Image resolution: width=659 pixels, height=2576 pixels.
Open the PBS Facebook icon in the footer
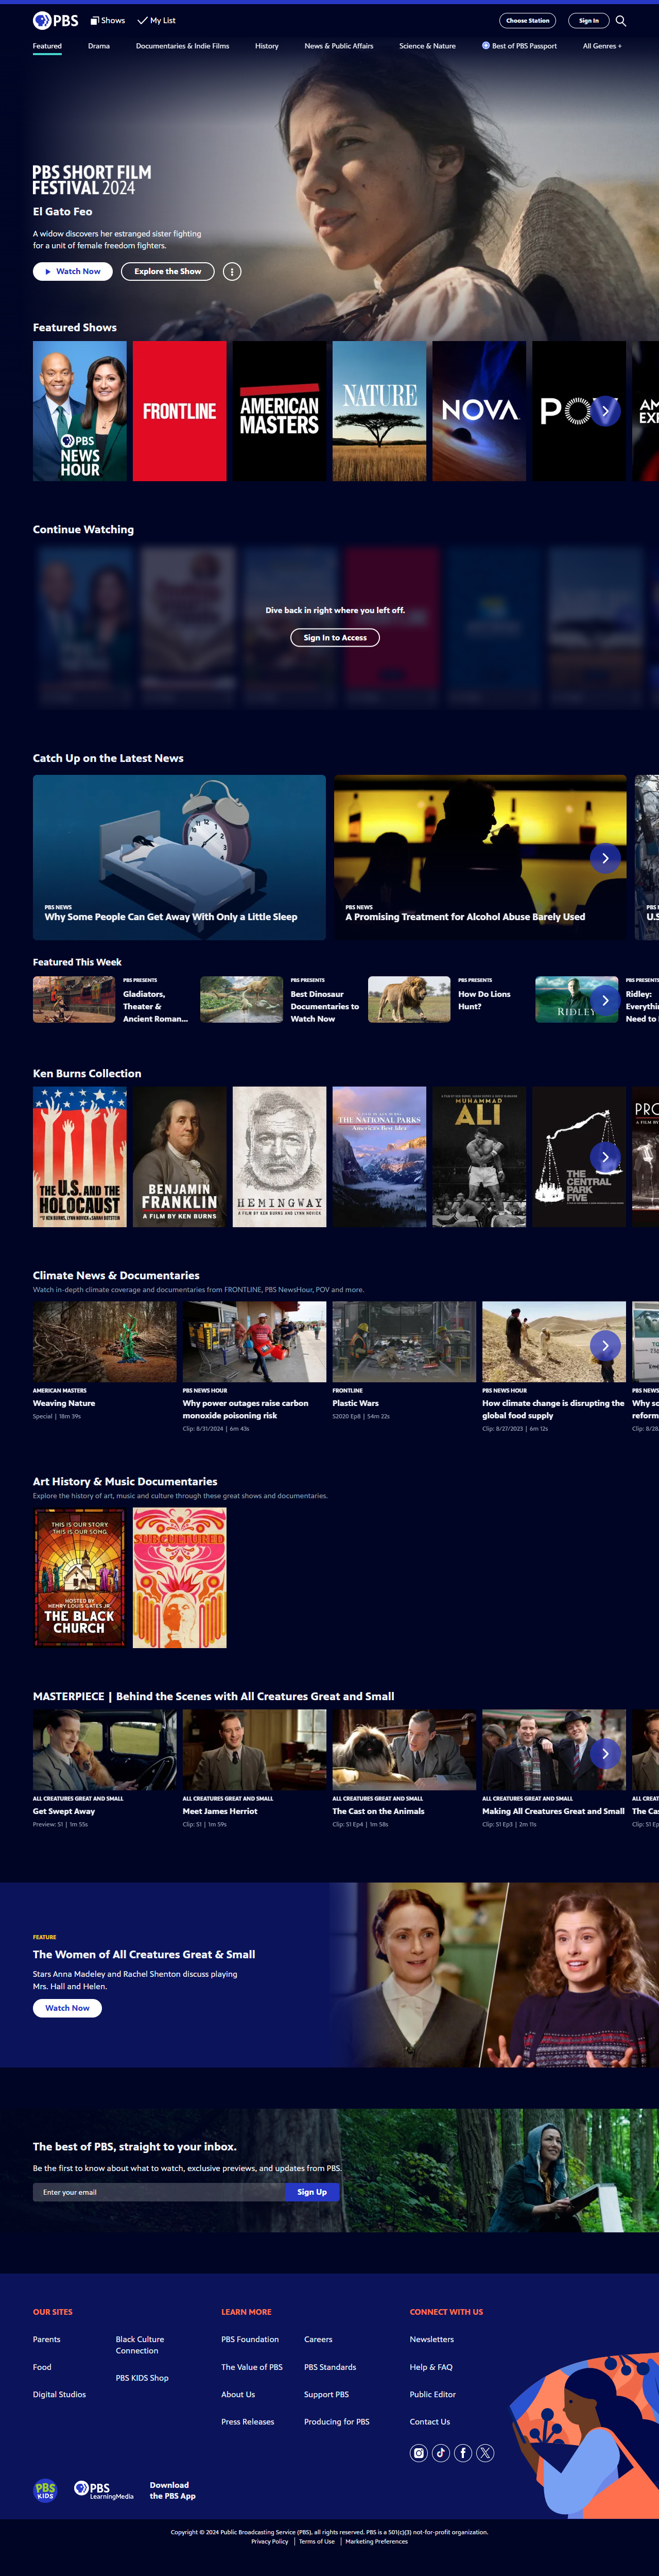(463, 2452)
